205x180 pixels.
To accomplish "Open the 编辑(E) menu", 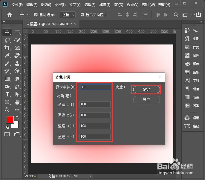I will (32, 5).
